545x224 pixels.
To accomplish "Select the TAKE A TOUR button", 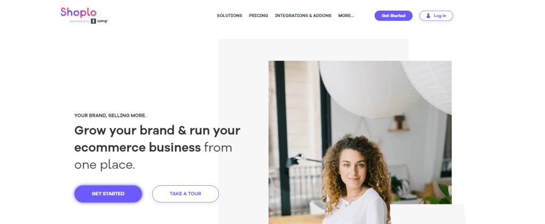I will (185, 194).
